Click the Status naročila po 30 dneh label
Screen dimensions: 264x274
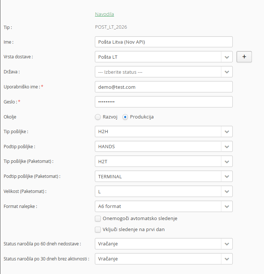click(x=46, y=259)
